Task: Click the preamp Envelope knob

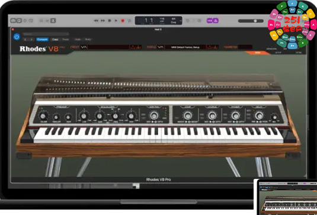Action: (56, 117)
